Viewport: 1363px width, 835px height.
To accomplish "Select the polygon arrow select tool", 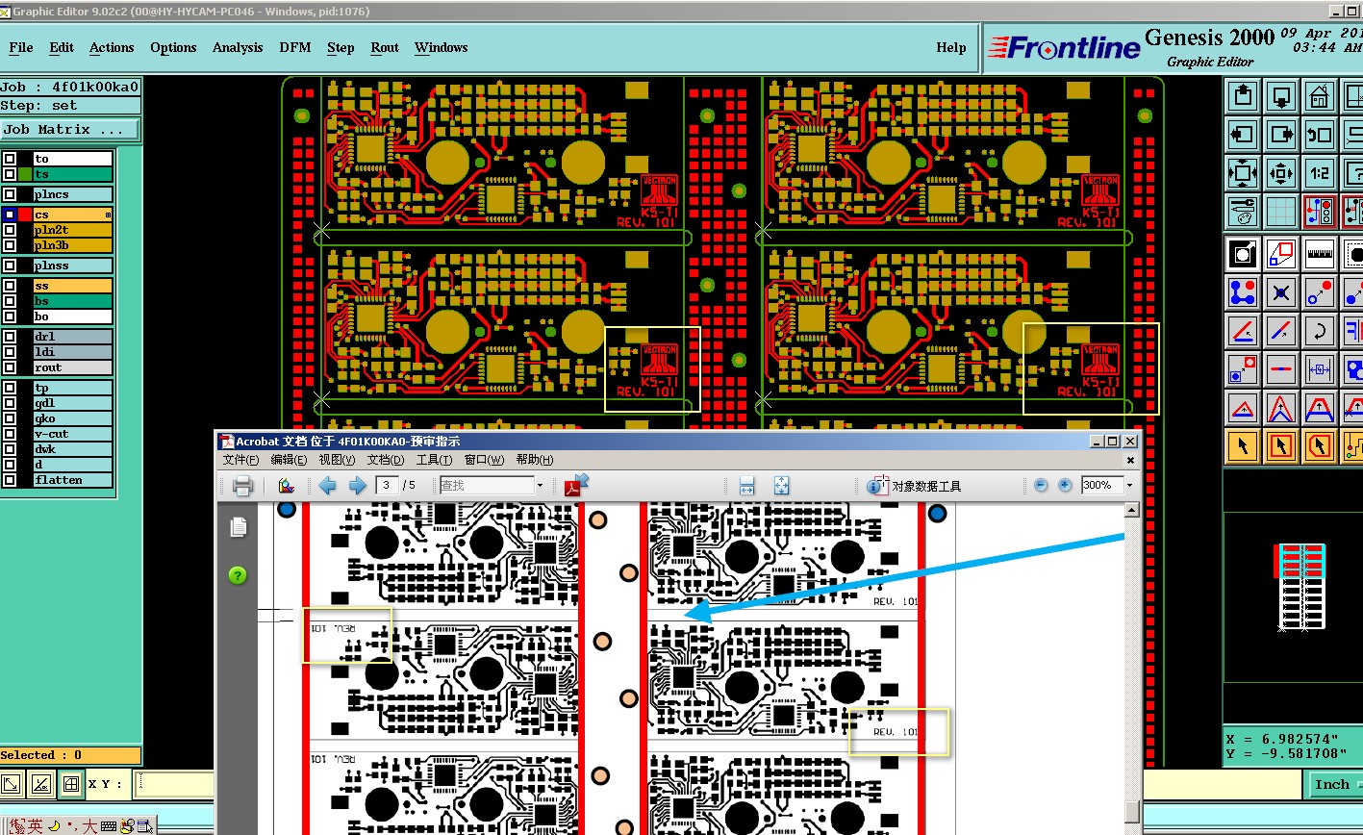I will (x=1319, y=446).
